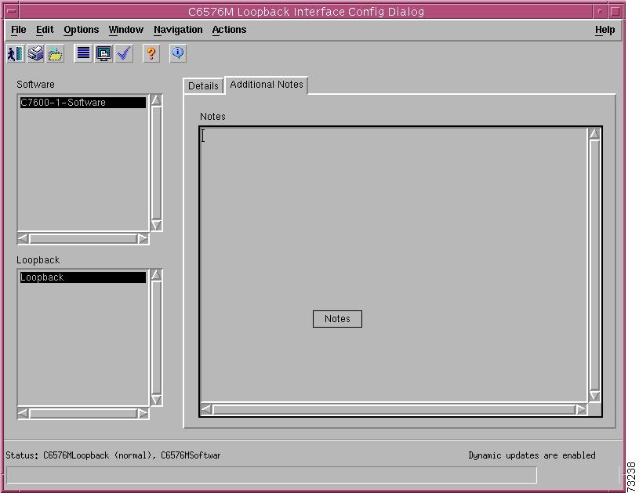Open the Navigation menu
The height and width of the screenshot is (493, 639).
[178, 30]
